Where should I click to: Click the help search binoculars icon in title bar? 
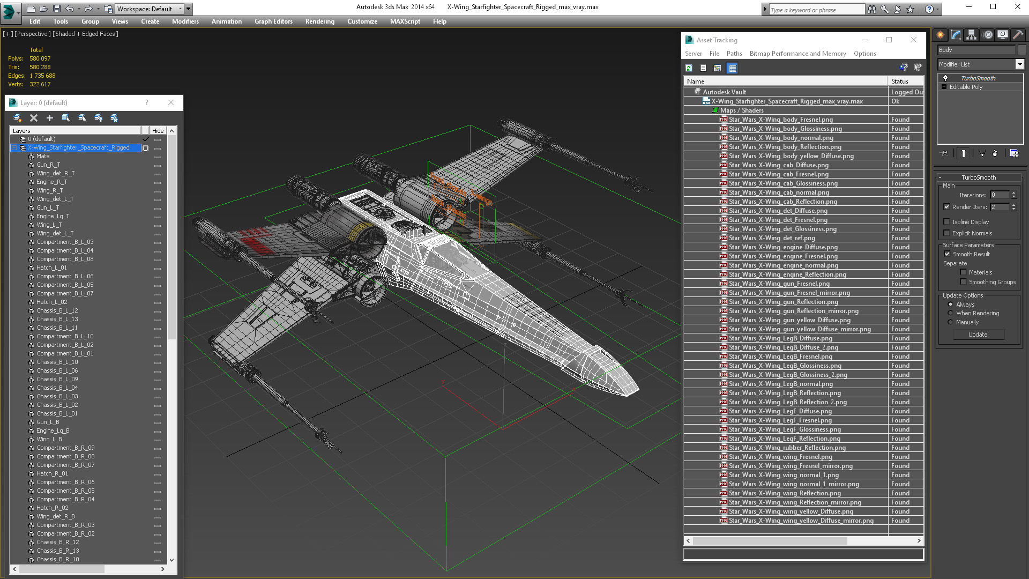click(x=872, y=9)
